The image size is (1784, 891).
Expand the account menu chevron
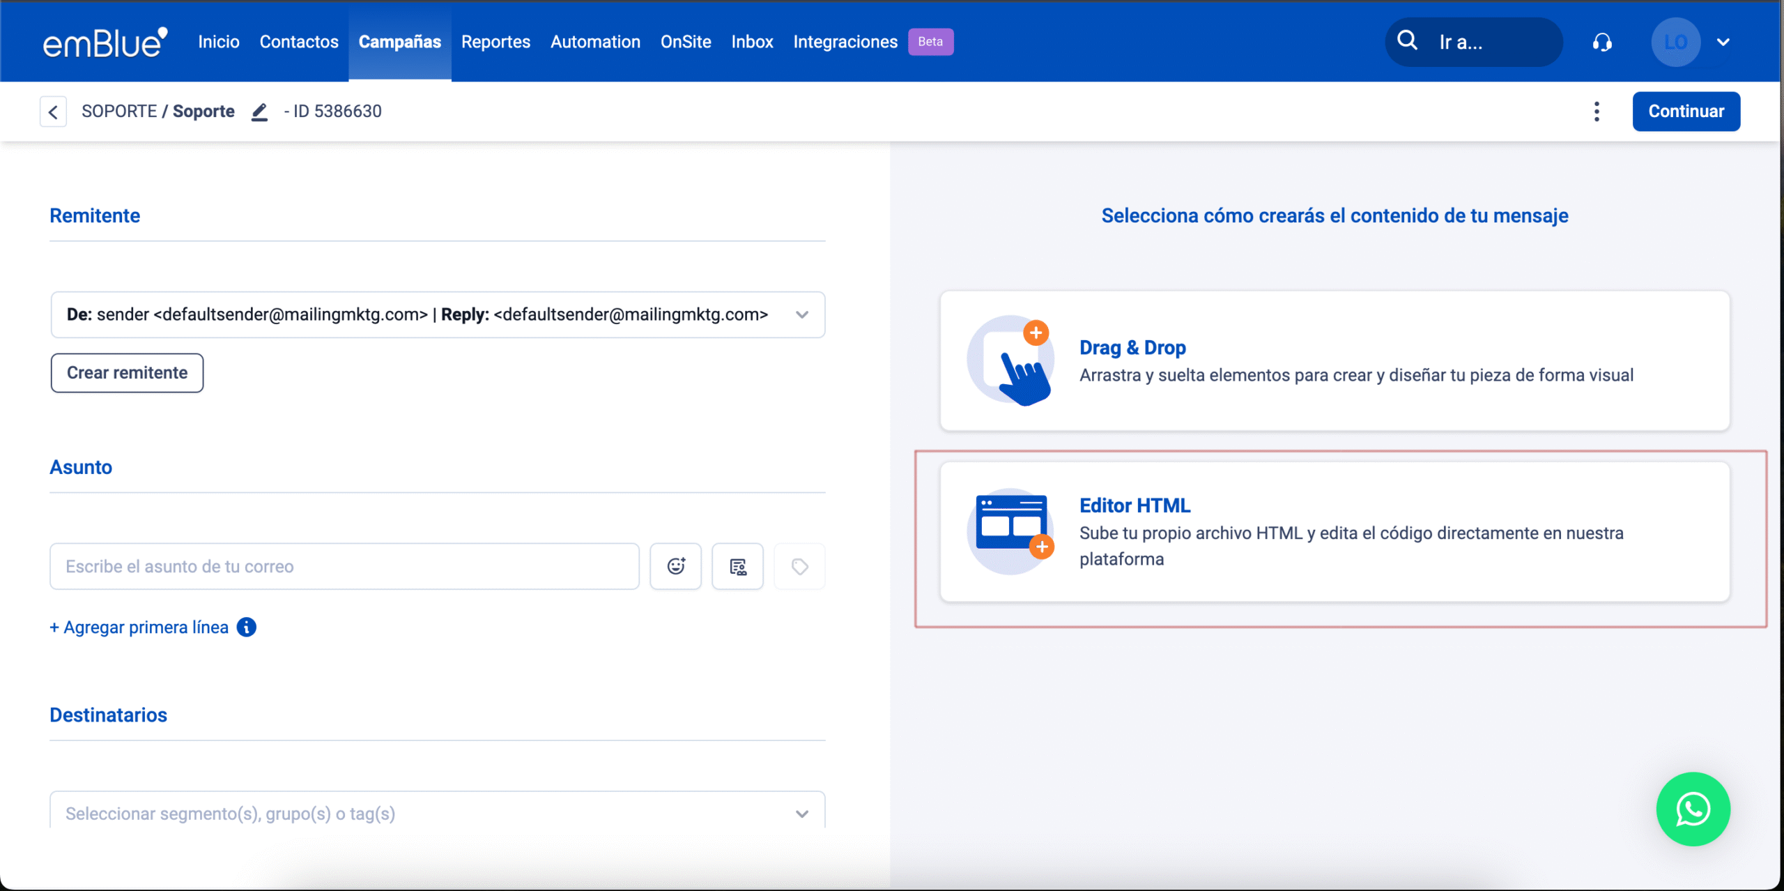(1723, 43)
